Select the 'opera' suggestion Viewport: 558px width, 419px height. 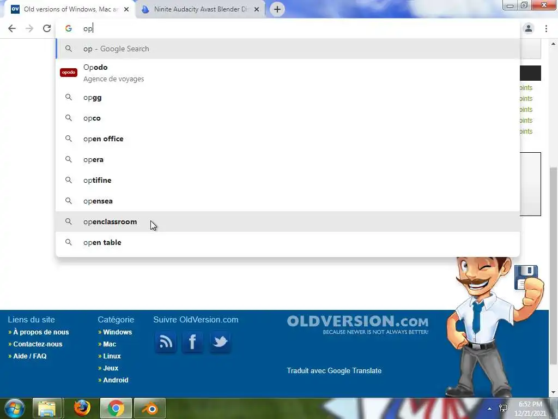288,159
